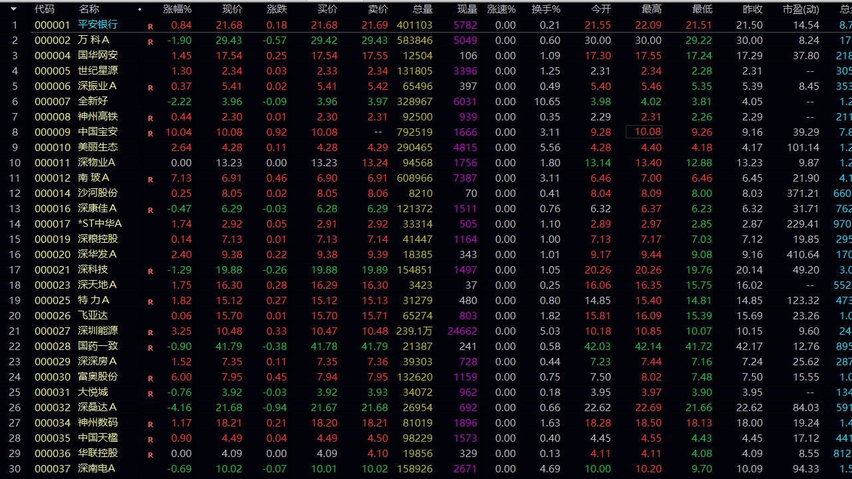
Task: Click the R icon next to 深振业A
Action: click(x=150, y=87)
